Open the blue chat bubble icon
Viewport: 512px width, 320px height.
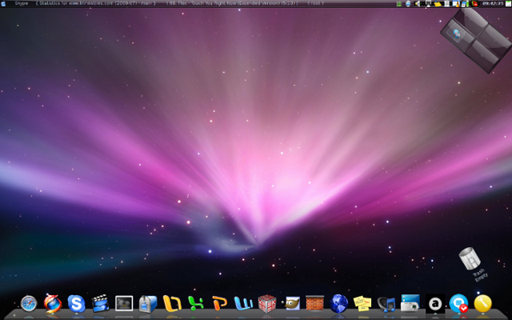click(x=458, y=304)
